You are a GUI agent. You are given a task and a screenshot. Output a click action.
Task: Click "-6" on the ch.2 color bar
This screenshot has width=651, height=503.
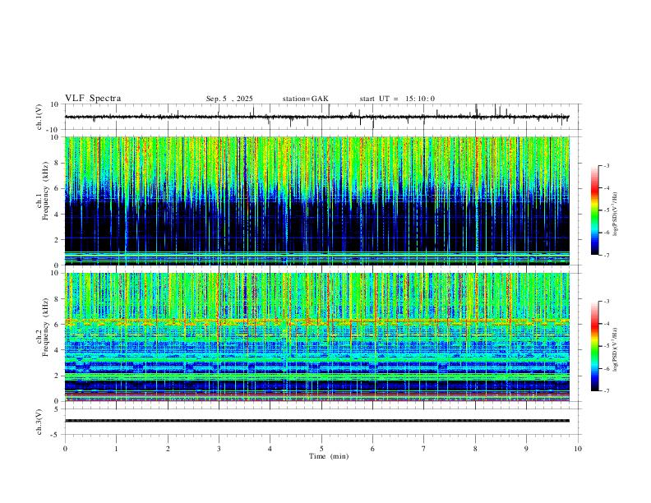[x=606, y=368]
